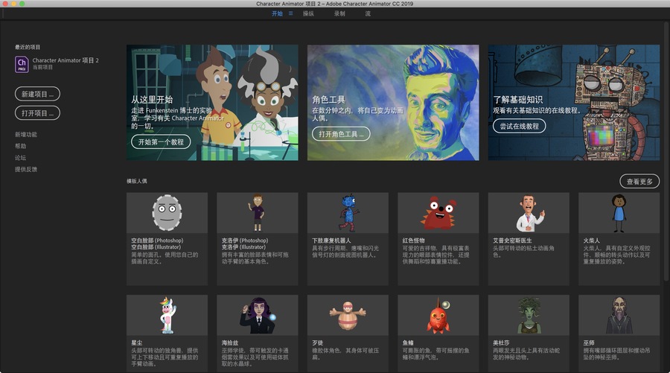Choose the 火柴人 stick figure puppet

click(619, 239)
